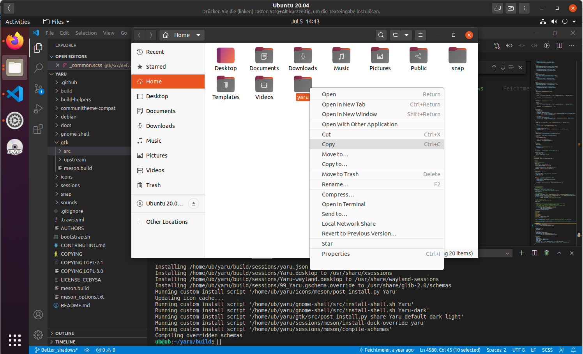Select Move to Trash in context menu

click(x=377, y=174)
